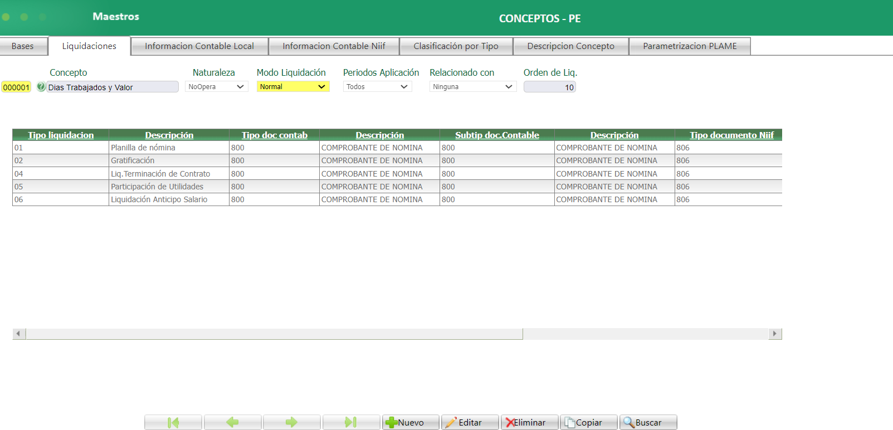
Task: Switch to Informacion Contable Niif tab
Action: [334, 46]
